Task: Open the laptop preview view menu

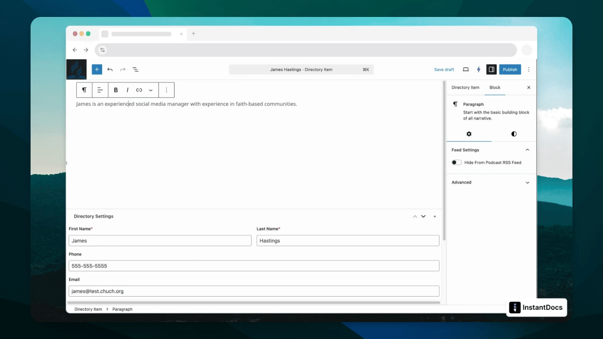Action: coord(466,69)
